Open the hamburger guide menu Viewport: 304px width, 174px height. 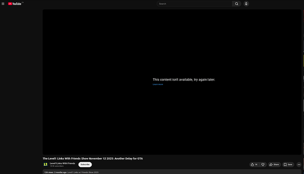pos(3,4)
